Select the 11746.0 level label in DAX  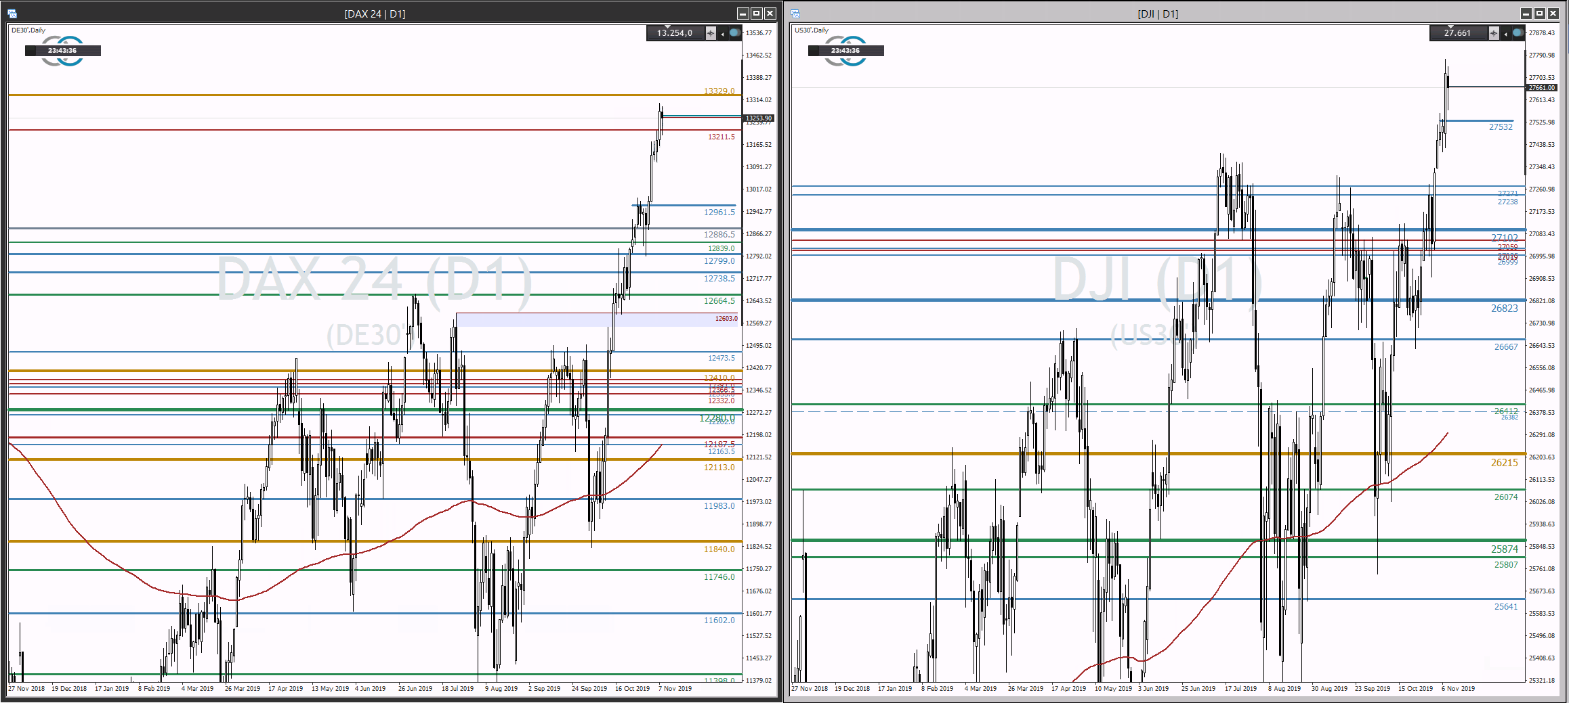[719, 577]
